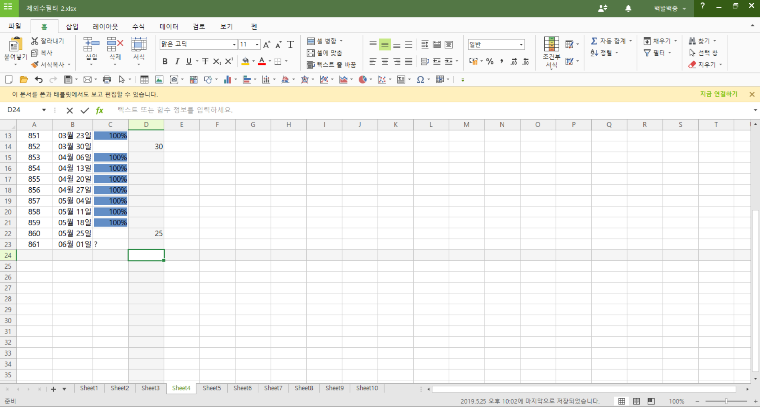Switch to Sheet5 tab

click(212, 388)
